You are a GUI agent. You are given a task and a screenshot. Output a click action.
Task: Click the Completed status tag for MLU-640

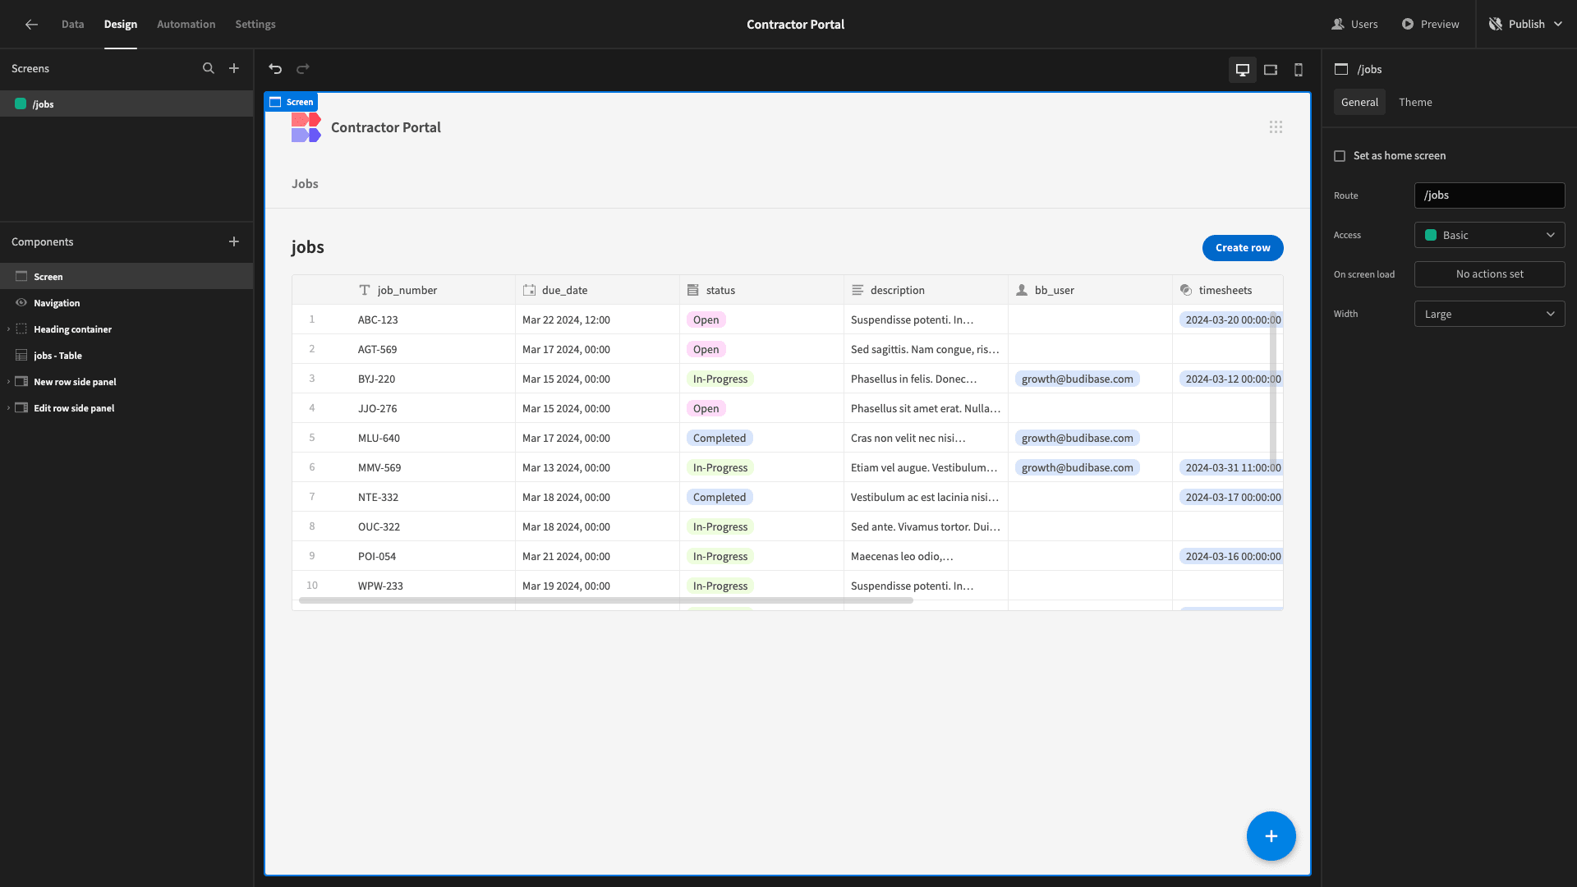click(720, 439)
